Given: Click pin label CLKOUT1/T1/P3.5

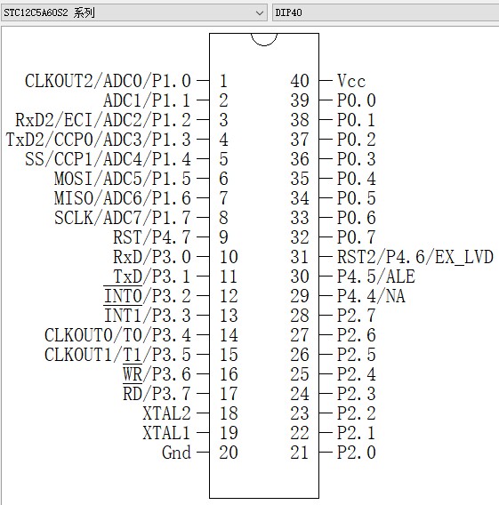Looking at the screenshot, I should pos(117,355).
